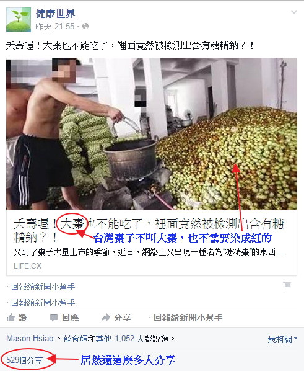View the 529個分享 shares list
This screenshot has width=304, height=371.
(x=25, y=360)
